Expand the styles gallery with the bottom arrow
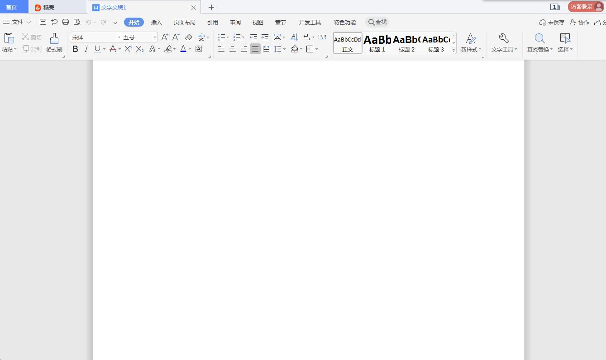Screen dimensions: 606x360 point(453,51)
